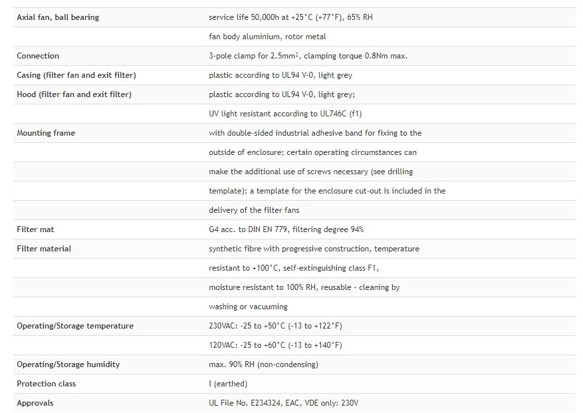
Task: Click the 'service life 50,000h' value text
Action: (x=243, y=17)
